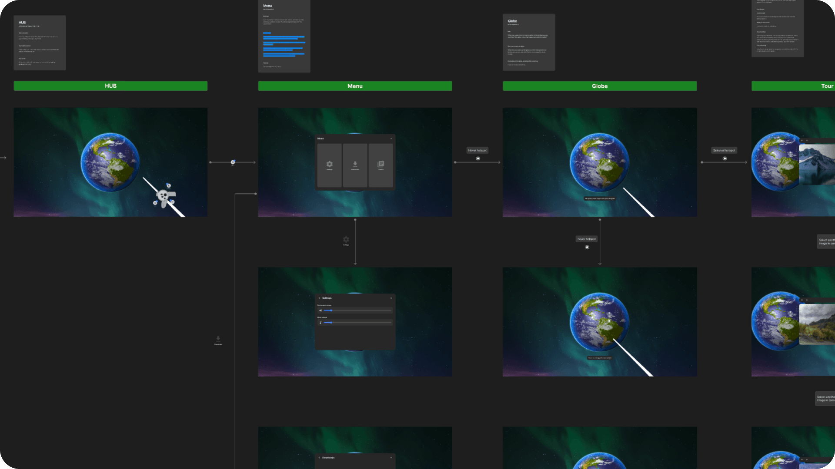835x469 pixels.
Task: Click the 'Hover hotspot' label between Menu and Globe
Action: pyautogui.click(x=478, y=150)
